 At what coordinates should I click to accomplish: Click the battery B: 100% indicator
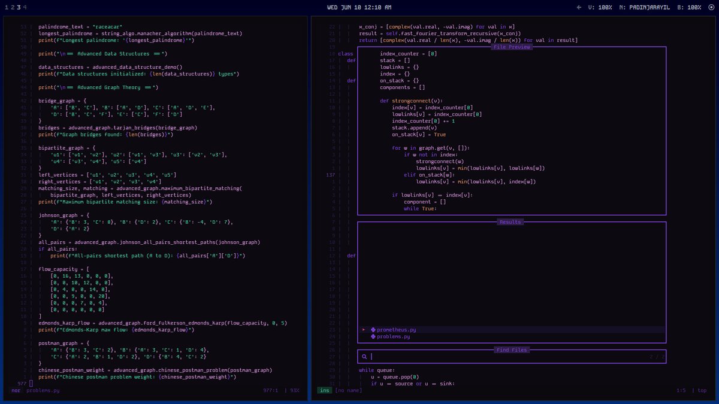click(x=689, y=7)
